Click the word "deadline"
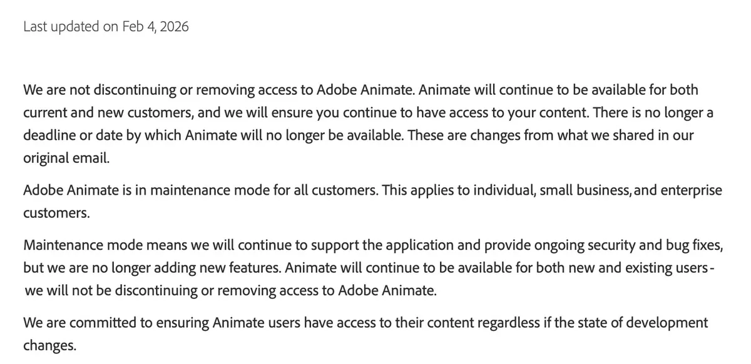Screen dimensions: 751x364 (49, 135)
